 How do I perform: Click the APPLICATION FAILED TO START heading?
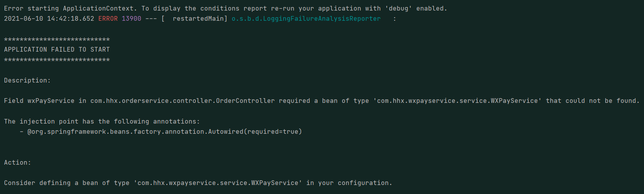pos(57,50)
